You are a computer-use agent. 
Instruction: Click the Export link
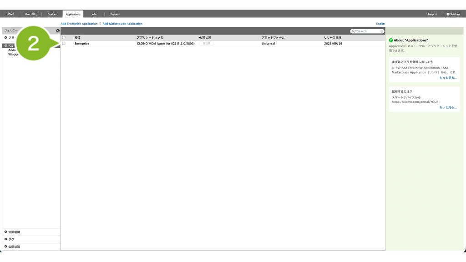pyautogui.click(x=380, y=24)
